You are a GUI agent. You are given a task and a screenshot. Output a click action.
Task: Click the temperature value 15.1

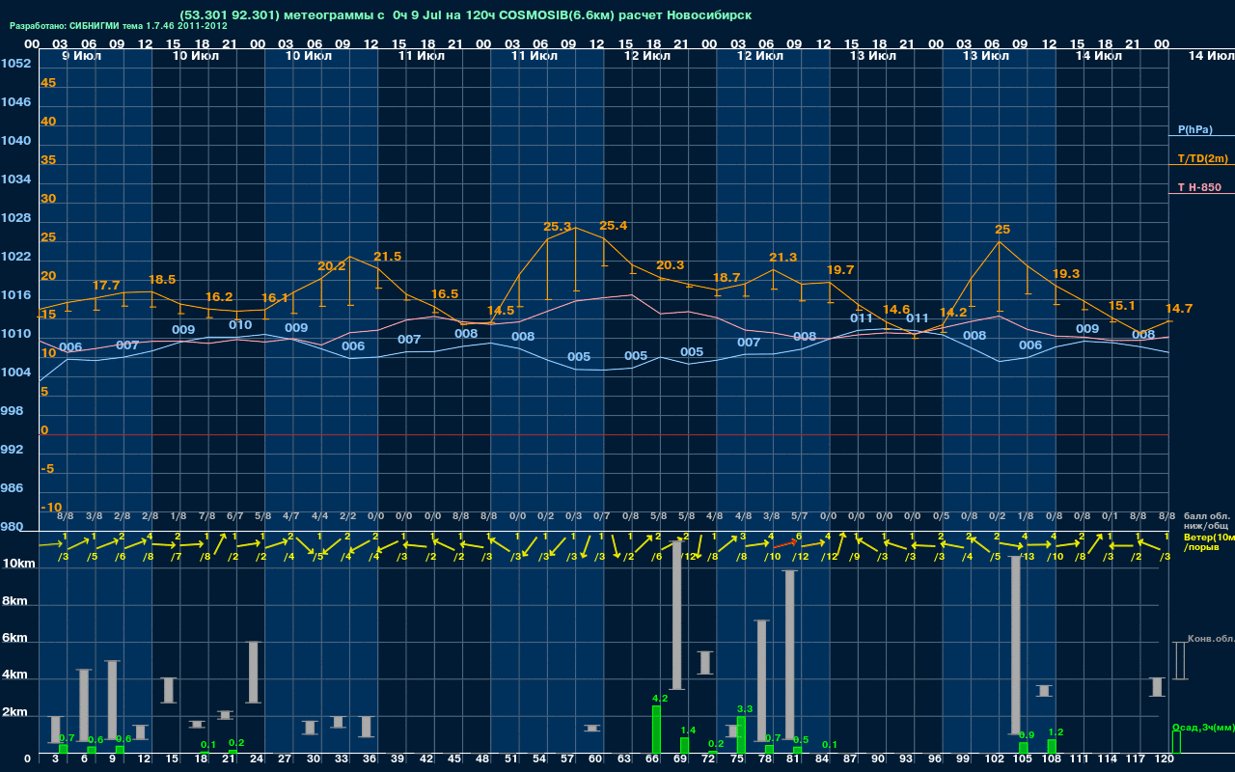point(1122,306)
